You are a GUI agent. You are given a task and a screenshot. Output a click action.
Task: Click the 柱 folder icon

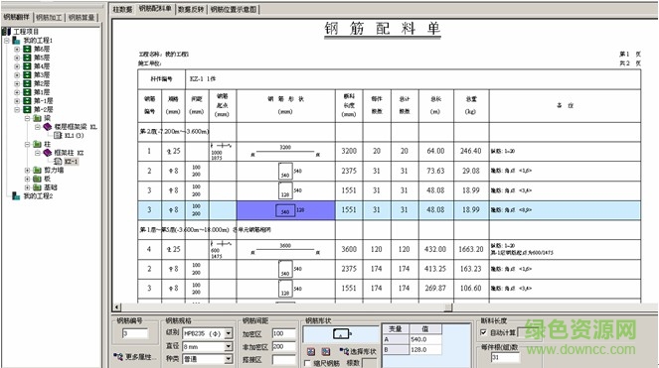37,145
